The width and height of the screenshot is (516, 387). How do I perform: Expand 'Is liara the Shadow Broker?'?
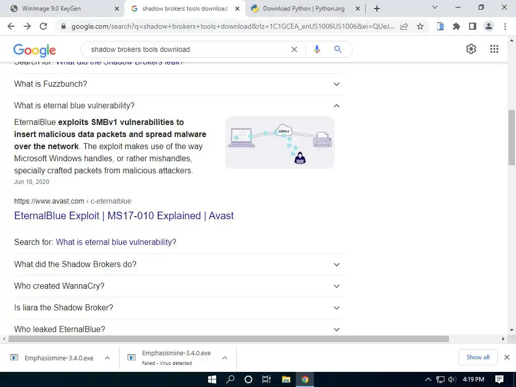pos(178,308)
